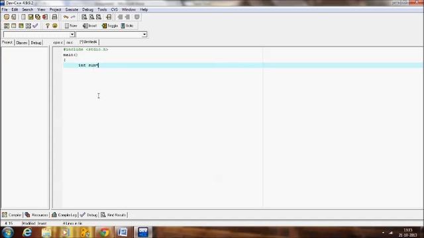Switch to the Debug tab in left panel
Screen dimensions: 424x238
[x=36, y=42]
